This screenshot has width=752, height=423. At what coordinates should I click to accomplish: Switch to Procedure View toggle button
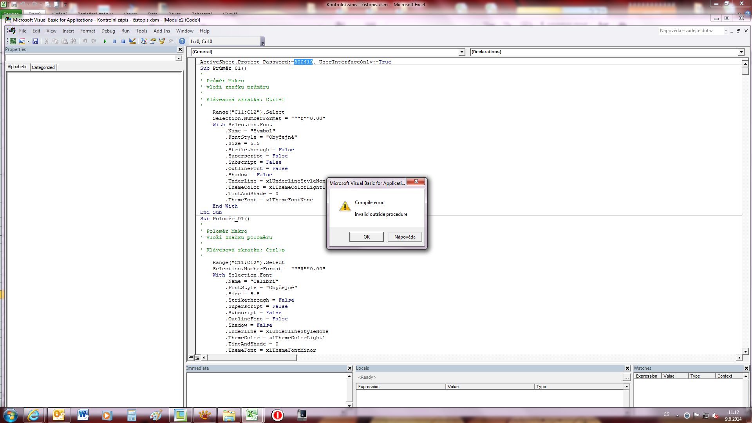[x=191, y=357]
